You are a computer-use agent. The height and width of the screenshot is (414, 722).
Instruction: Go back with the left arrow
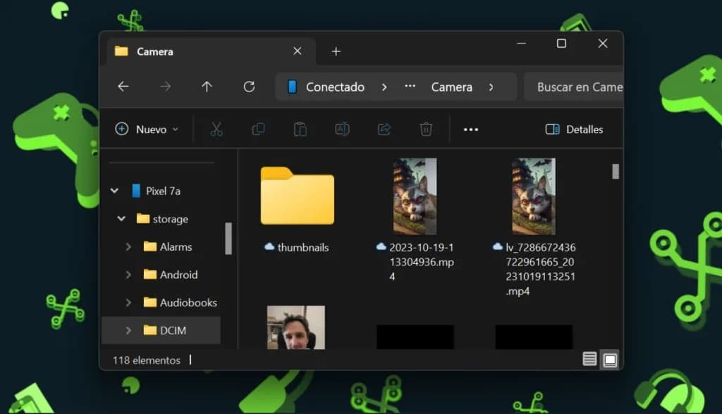[x=123, y=87]
